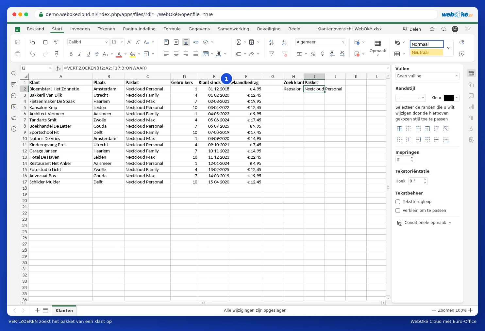Open chart settings in the right sidebar
The image size is (485, 331).
click(471, 107)
